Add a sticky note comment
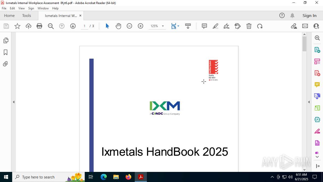Image resolution: width=323 pixels, height=182 pixels. [204, 26]
